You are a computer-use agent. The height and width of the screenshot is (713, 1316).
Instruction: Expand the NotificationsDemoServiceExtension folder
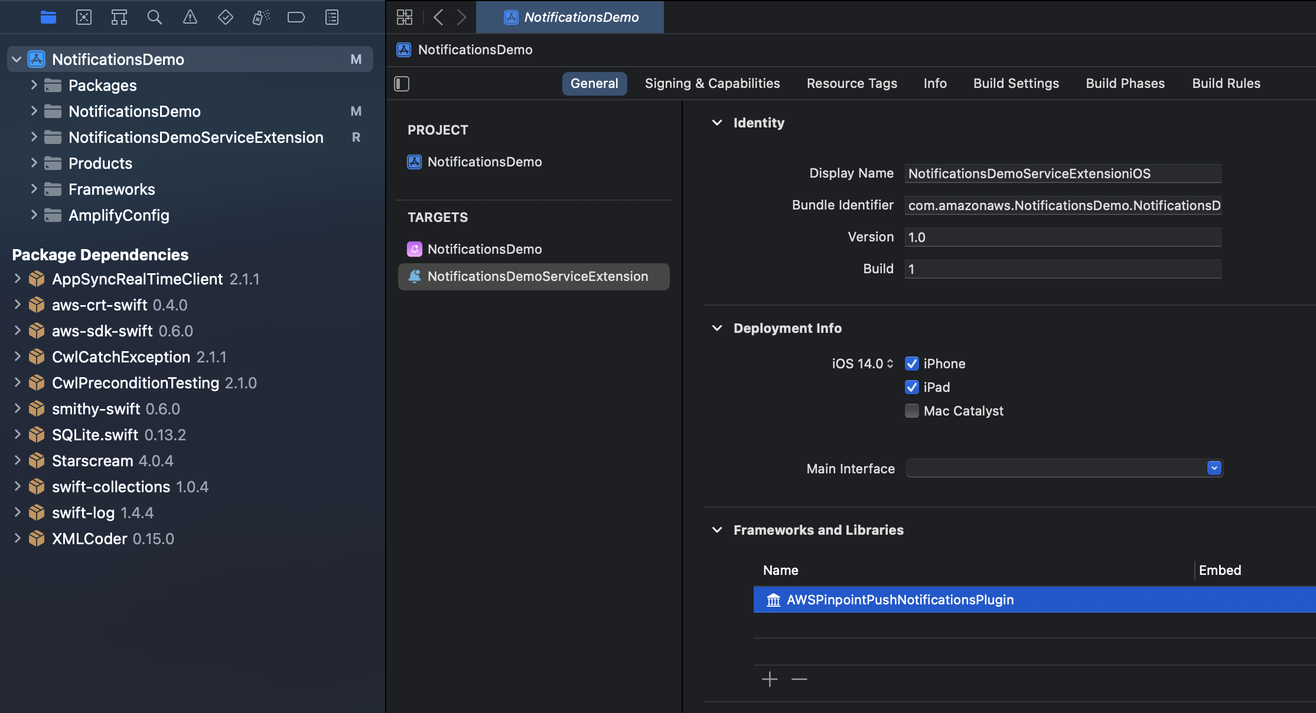(x=34, y=137)
